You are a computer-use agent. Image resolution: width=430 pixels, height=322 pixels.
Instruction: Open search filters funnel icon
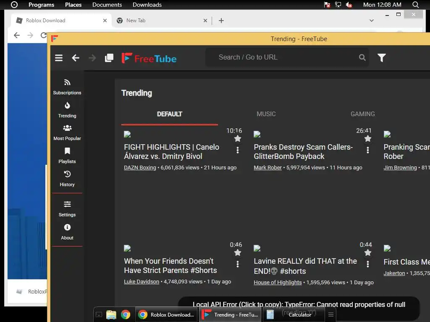point(381,57)
